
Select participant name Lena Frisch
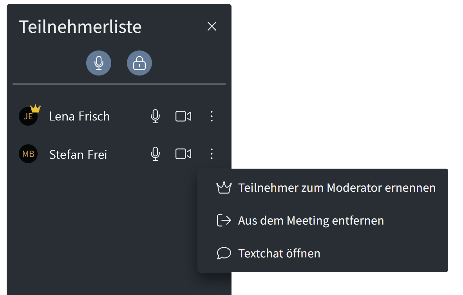pos(80,116)
